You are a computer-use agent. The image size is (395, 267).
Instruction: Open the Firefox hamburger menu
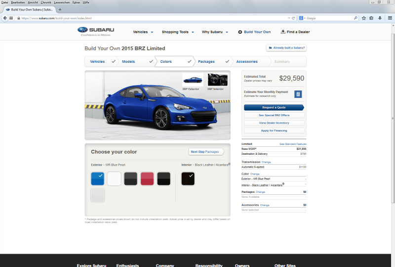pyautogui.click(x=390, y=18)
